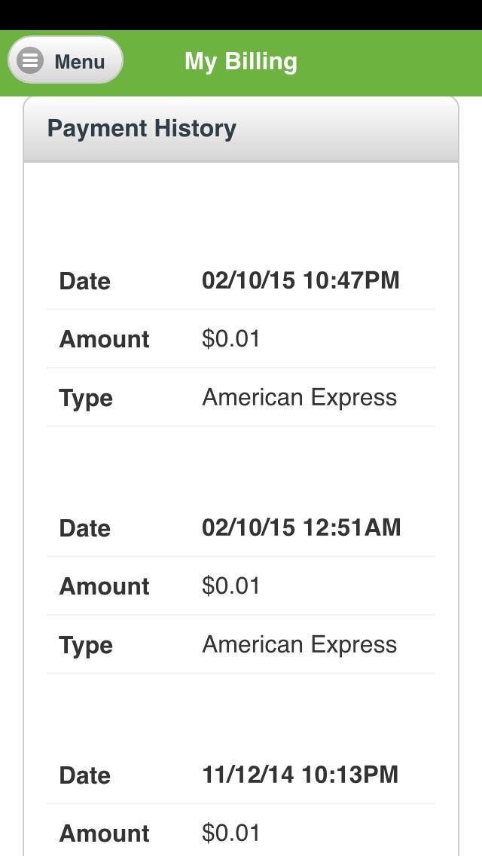Image resolution: width=482 pixels, height=856 pixels.
Task: Tap the hamburger icon in Menu button
Action: [31, 60]
